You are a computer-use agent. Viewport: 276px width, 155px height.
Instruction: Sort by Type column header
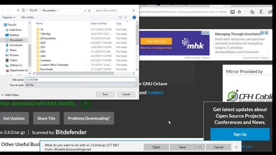pos(119,23)
